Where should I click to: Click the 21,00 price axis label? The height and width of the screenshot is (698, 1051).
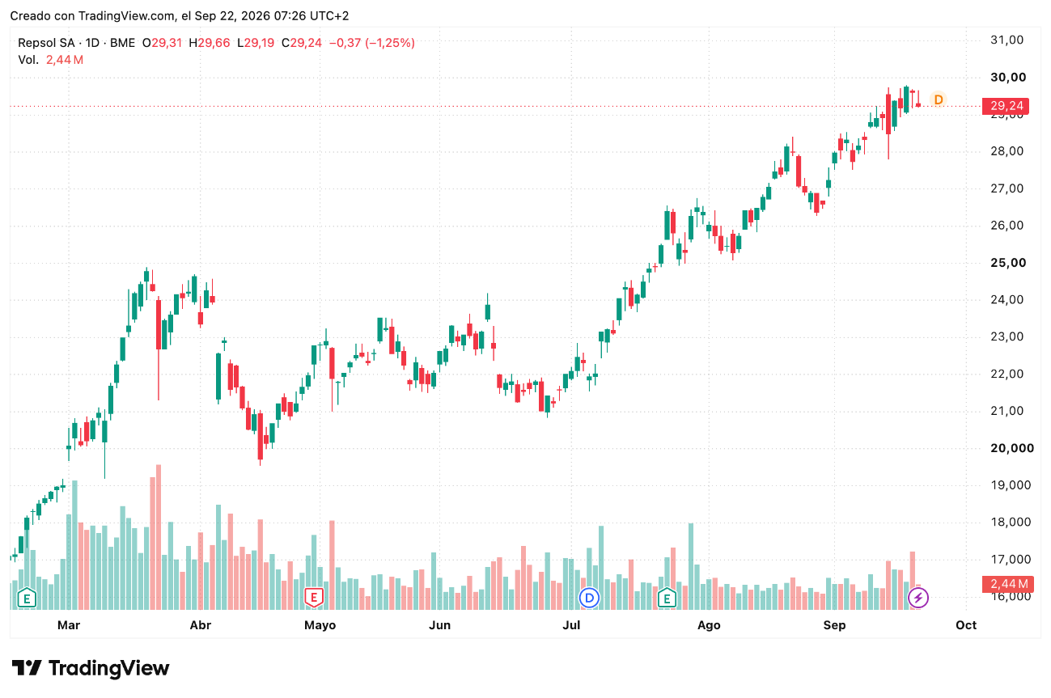pyautogui.click(x=1008, y=411)
